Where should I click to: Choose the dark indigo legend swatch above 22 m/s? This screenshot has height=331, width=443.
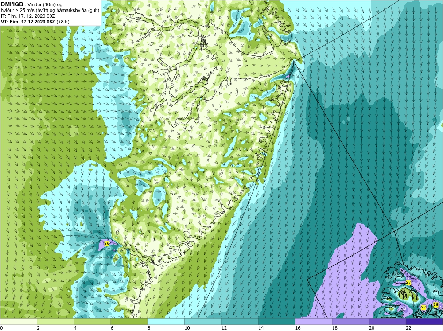point(424,321)
